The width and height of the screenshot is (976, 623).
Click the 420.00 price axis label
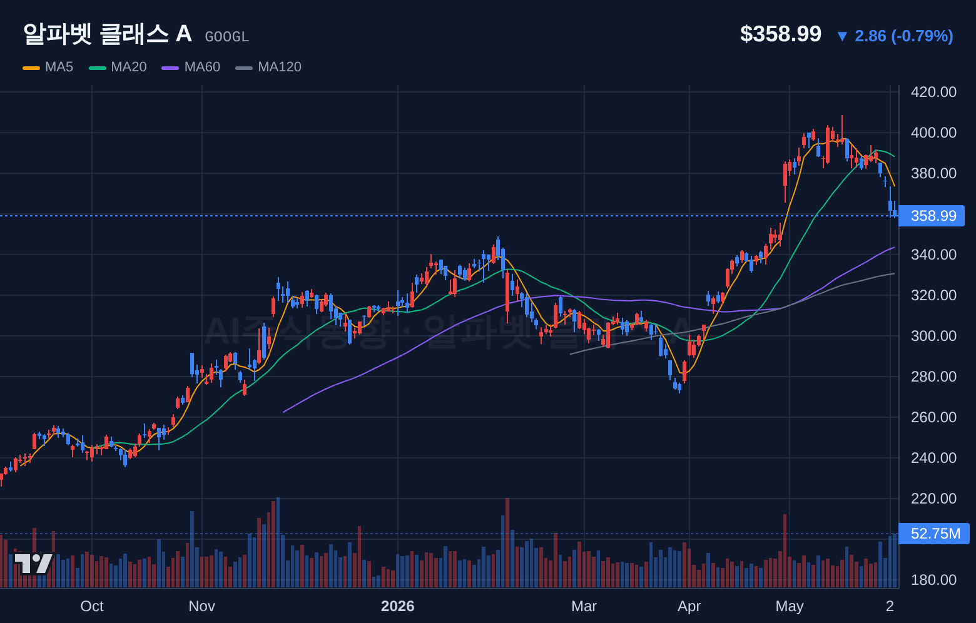tap(933, 92)
